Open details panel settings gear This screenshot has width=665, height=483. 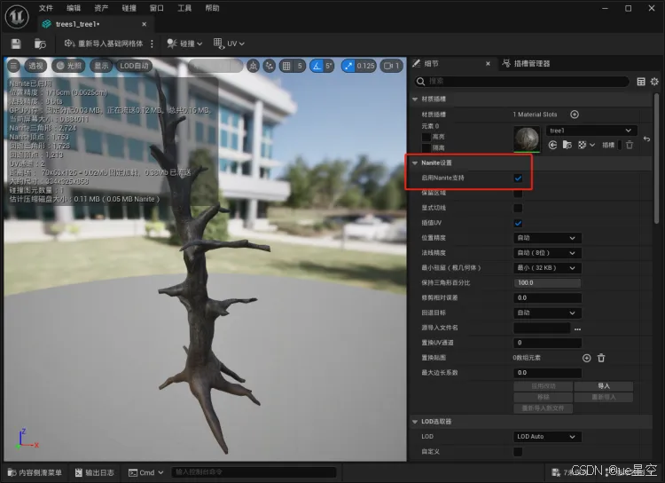[654, 82]
